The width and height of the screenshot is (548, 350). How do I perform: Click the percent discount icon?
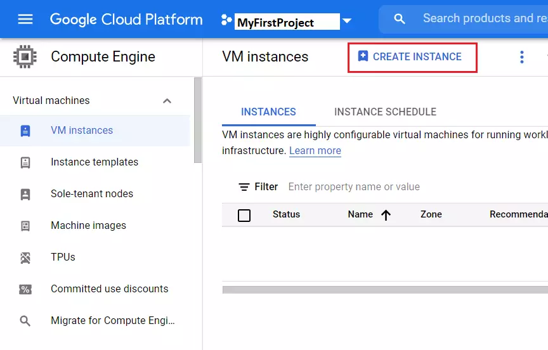(x=25, y=289)
